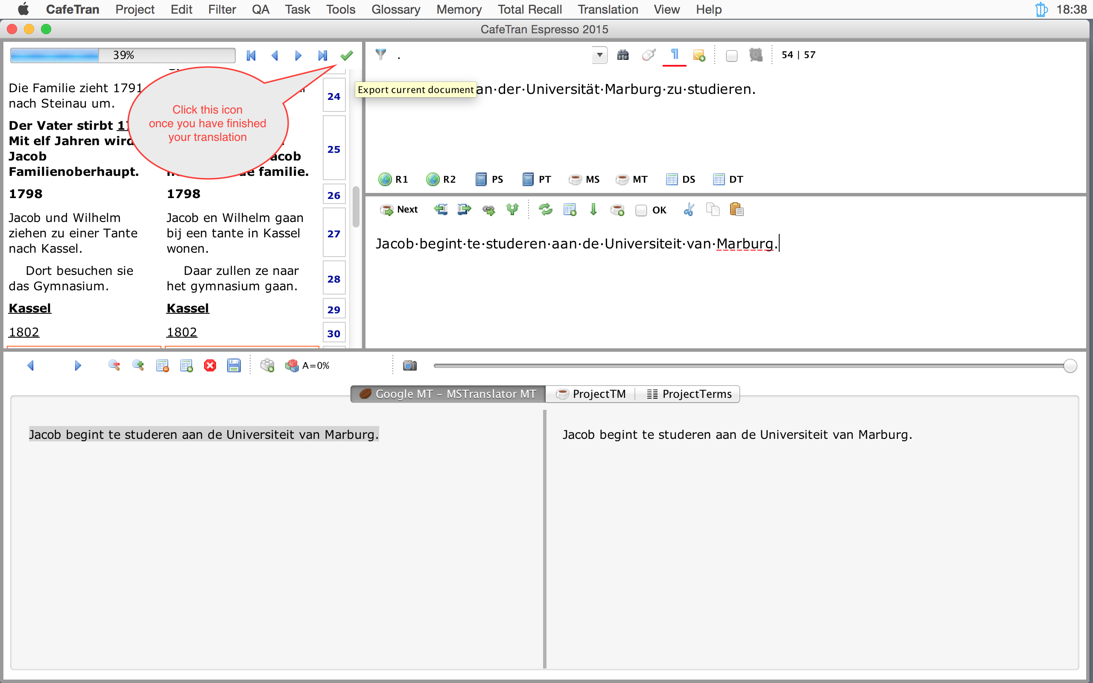This screenshot has height=683, width=1093.
Task: Click the paste clipboard icon
Action: pyautogui.click(x=736, y=210)
